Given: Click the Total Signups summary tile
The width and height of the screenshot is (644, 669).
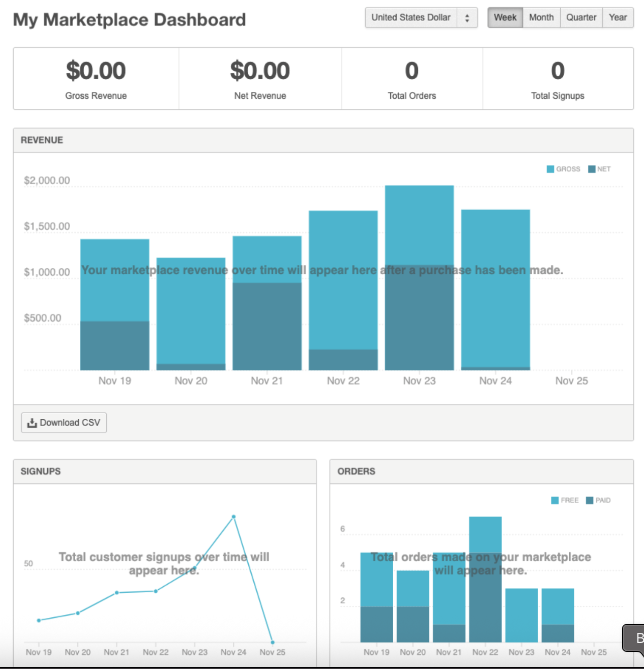Looking at the screenshot, I should click(558, 79).
